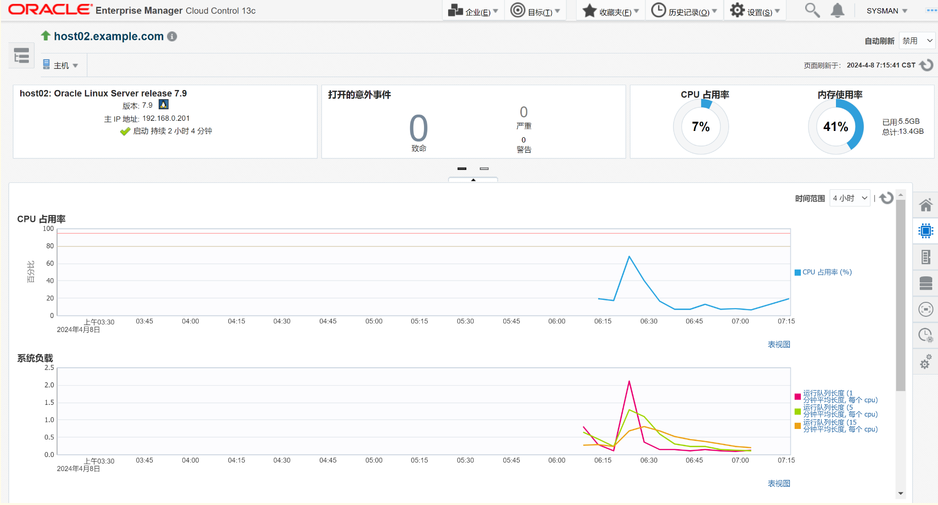
Task: Open the 主机 host menu dropdown
Action: click(x=61, y=65)
